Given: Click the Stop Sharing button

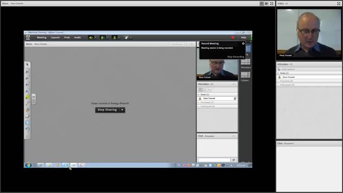Looking at the screenshot, I should (107, 110).
